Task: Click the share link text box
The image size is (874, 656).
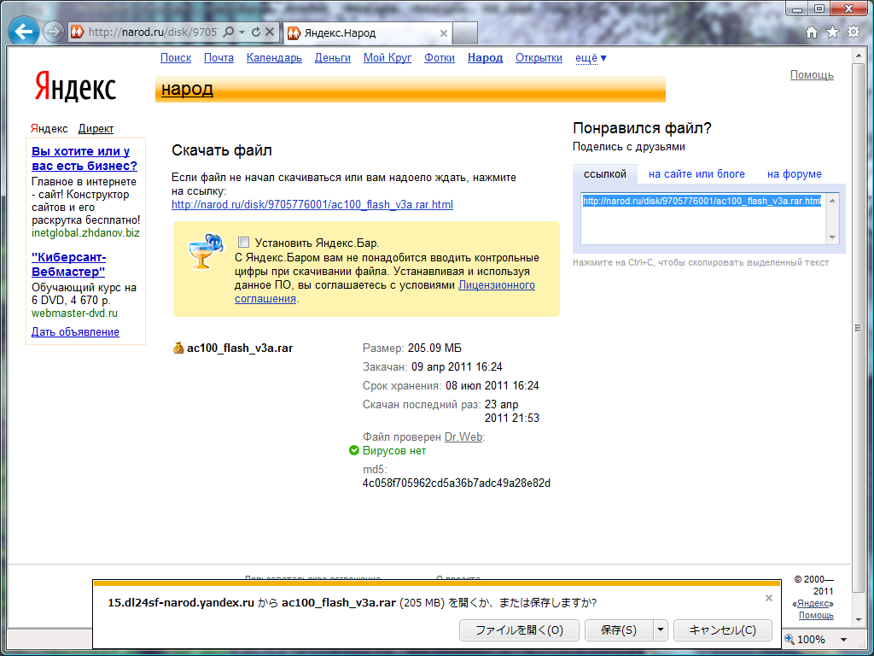Action: (703, 219)
